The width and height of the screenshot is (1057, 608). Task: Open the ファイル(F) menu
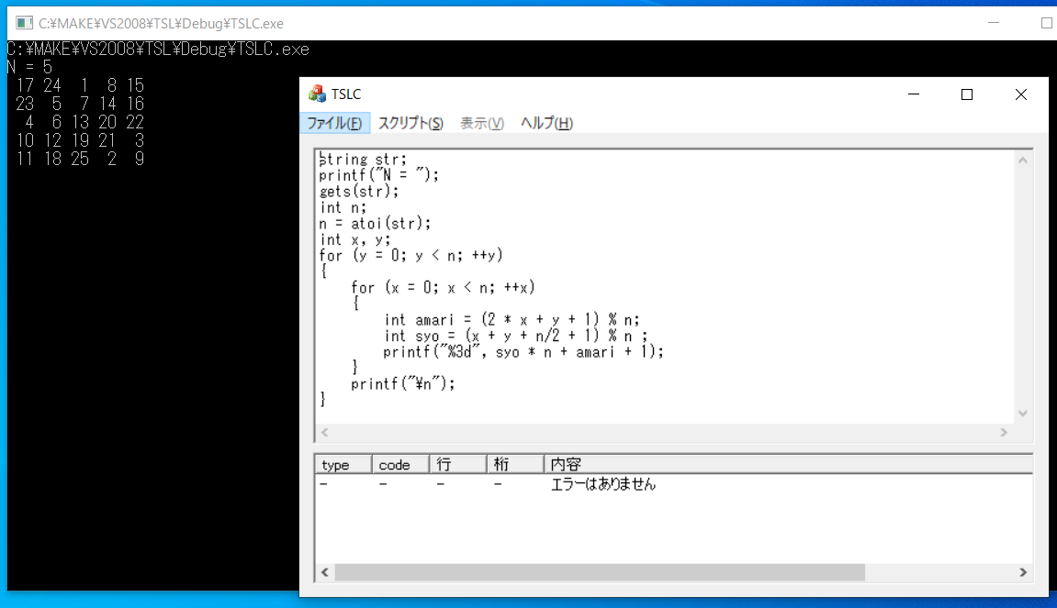tap(334, 123)
